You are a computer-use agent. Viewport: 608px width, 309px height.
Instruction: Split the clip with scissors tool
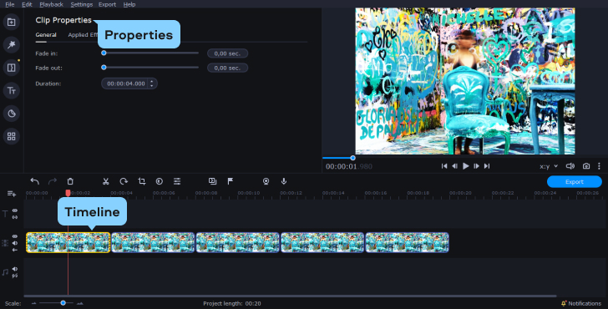click(x=105, y=181)
